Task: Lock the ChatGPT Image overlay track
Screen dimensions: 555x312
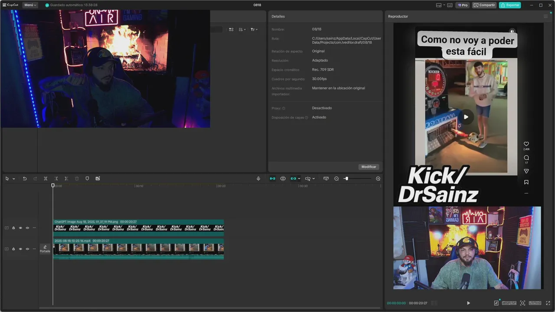Action: point(13,228)
